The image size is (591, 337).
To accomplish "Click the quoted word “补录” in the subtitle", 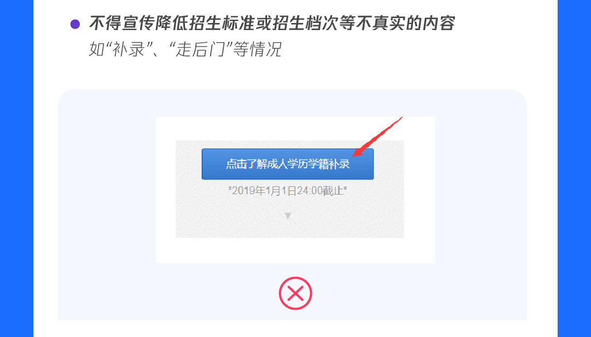I will coord(129,49).
